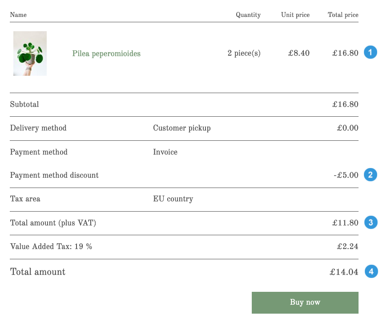Select the EU country tax area value
The width and height of the screenshot is (387, 323).
(173, 199)
